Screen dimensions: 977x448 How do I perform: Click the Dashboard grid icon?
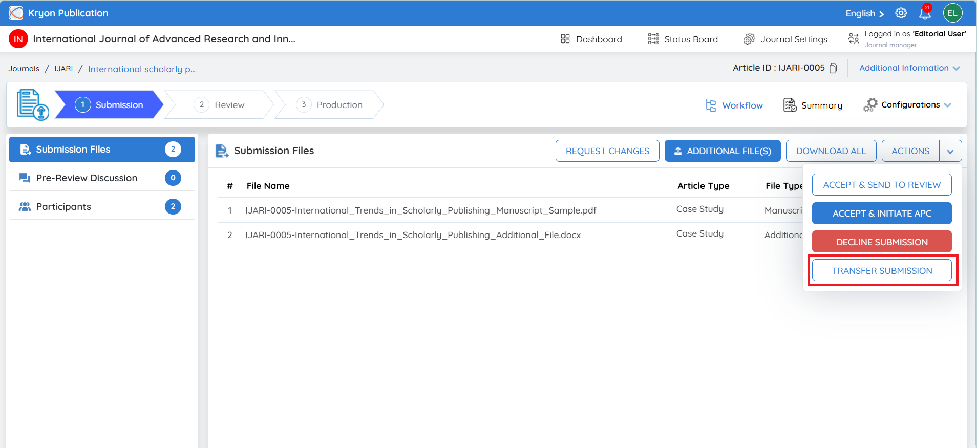[565, 39]
